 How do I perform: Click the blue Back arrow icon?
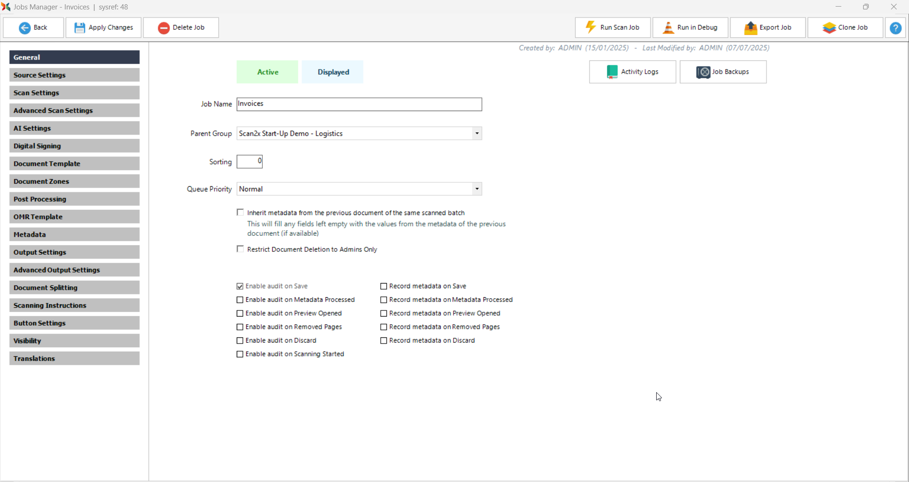click(x=25, y=28)
